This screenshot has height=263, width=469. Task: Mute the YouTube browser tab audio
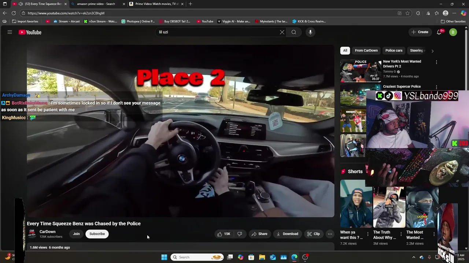pos(21,4)
